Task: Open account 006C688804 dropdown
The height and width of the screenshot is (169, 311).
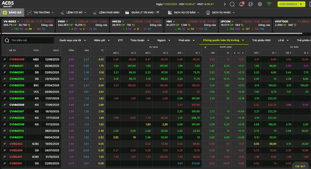Action: (291, 4)
